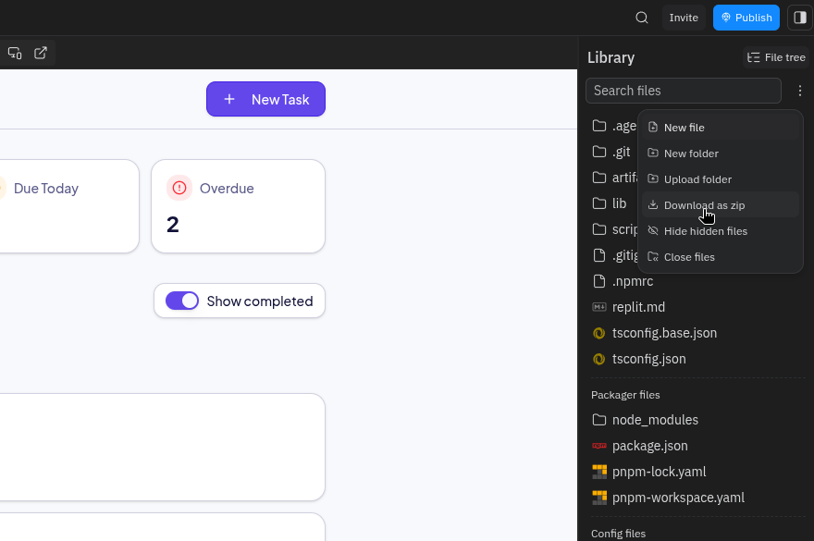Image resolution: width=814 pixels, height=541 pixels.
Task: Click the lib folder icon
Action: pos(599,203)
